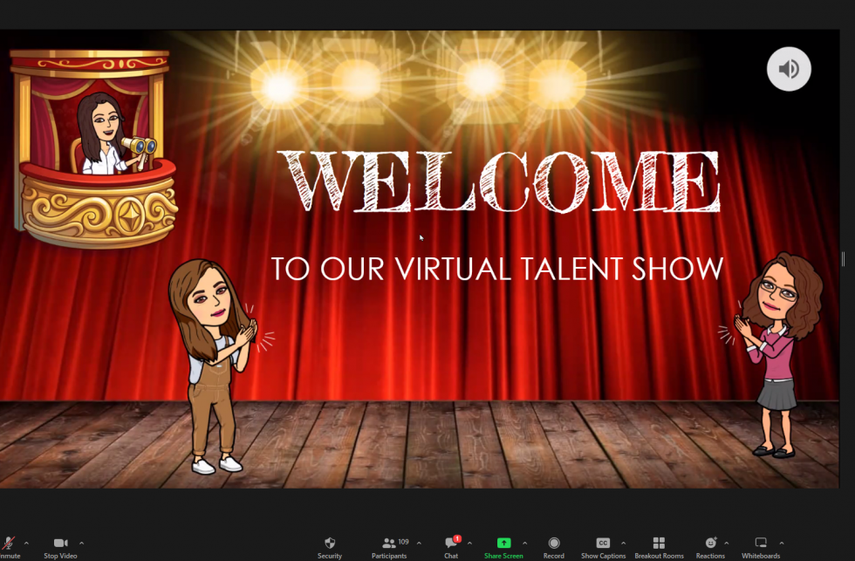The image size is (855, 561).
Task: Open the Participants panel icon
Action: (x=390, y=541)
